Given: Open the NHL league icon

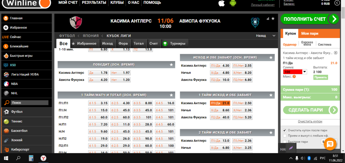Looking at the screenshot, I should 6,93.
